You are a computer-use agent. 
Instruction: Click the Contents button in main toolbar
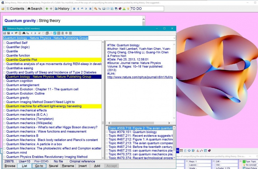pos(15,9)
